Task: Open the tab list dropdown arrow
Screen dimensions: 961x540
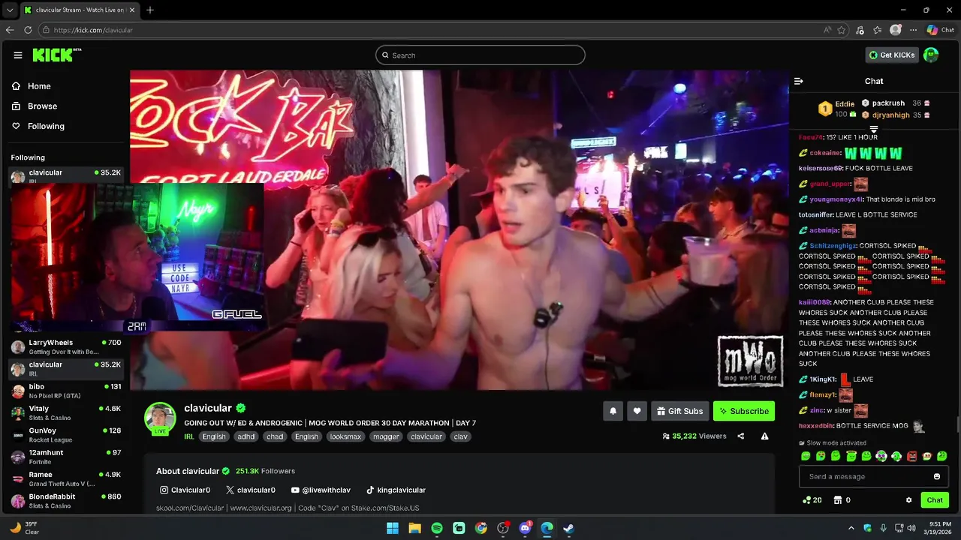Action: (10, 10)
